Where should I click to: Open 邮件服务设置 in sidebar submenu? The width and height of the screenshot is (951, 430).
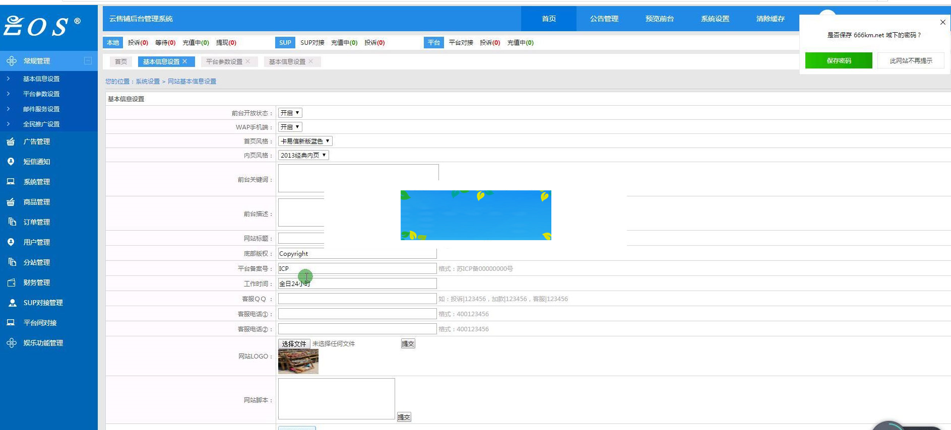pos(41,109)
